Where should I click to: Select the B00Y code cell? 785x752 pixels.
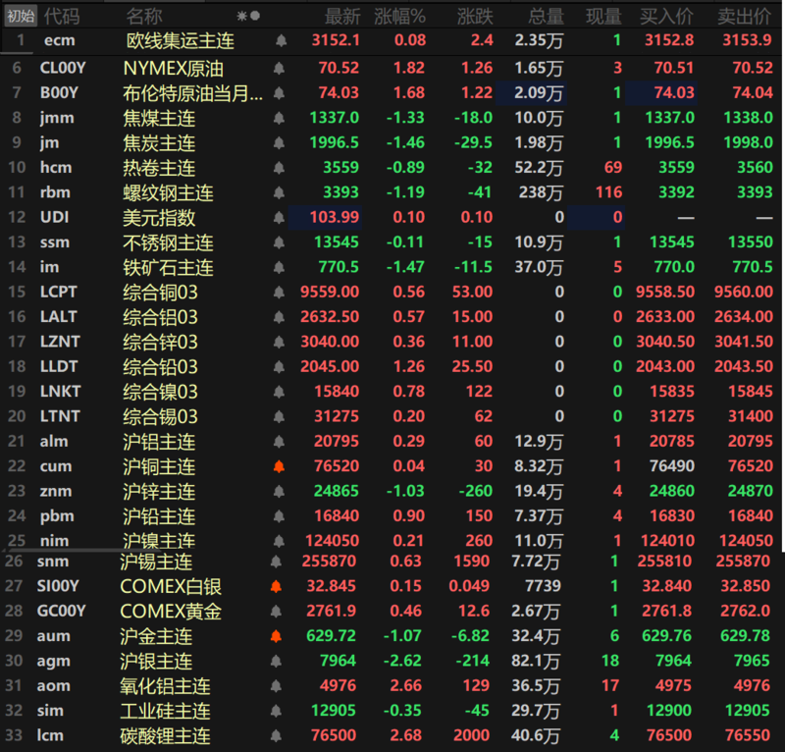click(59, 93)
